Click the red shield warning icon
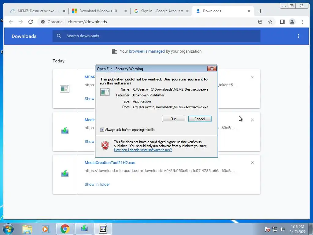The image size is (313, 235). coord(105,145)
